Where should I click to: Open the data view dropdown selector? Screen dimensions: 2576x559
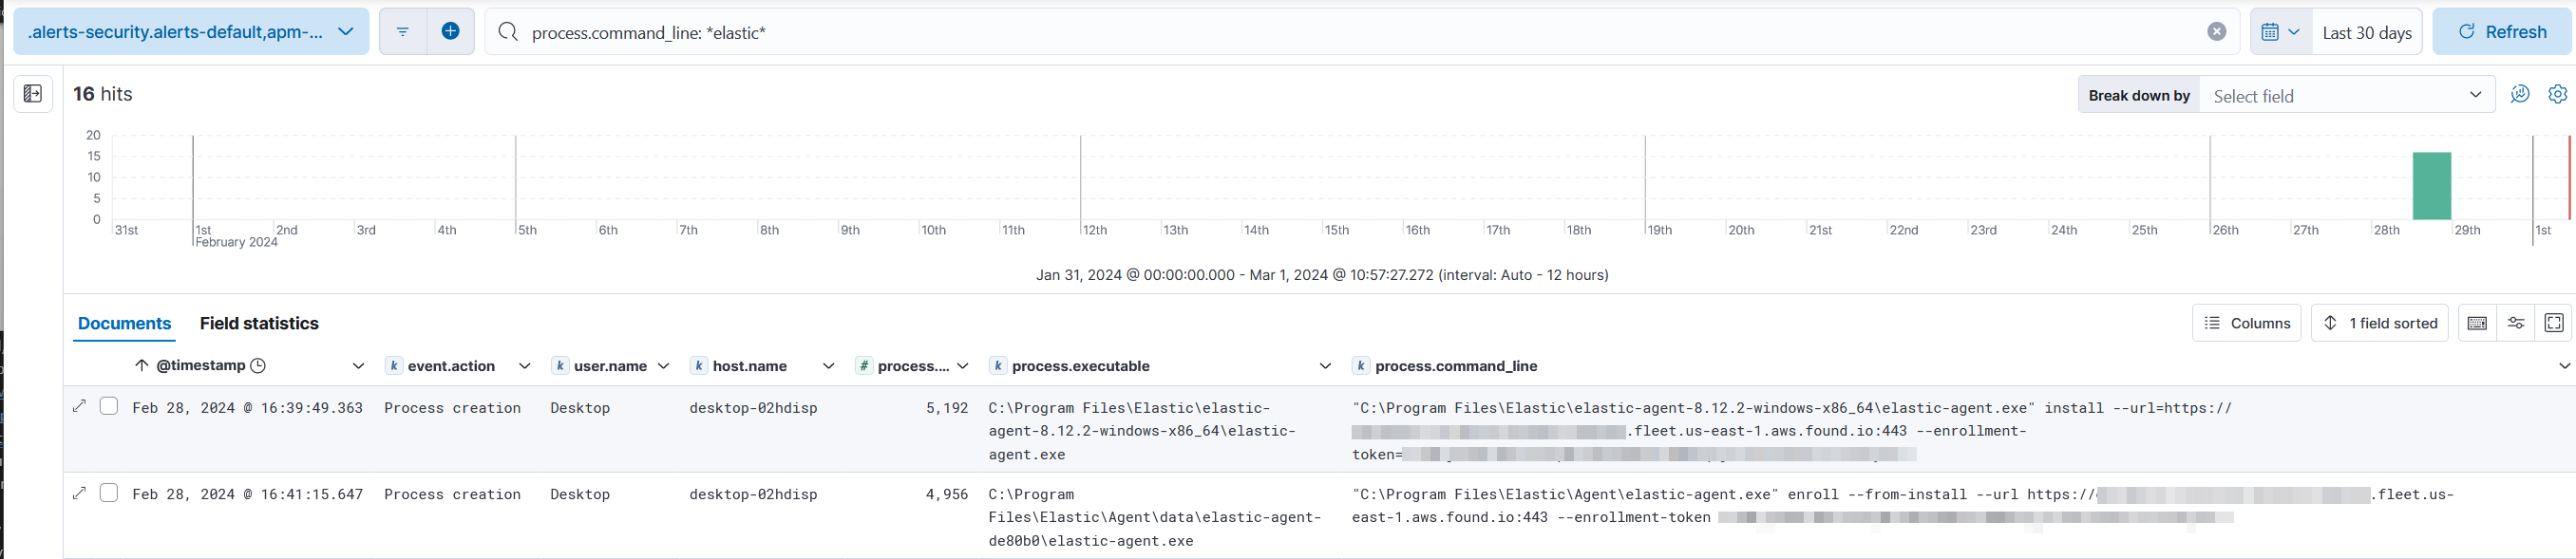(x=191, y=32)
